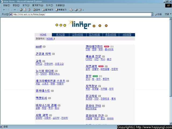Click the Refresh page toolbar icon
The width and height of the screenshot is (172, 129).
click(25, 10)
